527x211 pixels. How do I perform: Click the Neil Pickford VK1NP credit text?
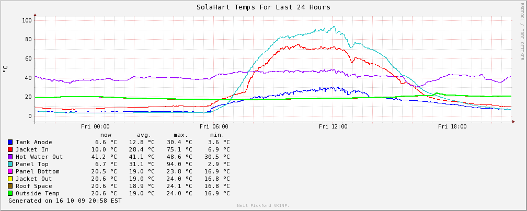pos(263,206)
